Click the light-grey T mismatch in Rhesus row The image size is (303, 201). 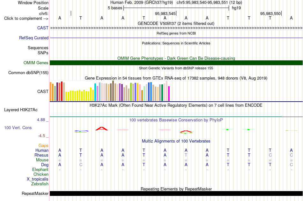coord(186,155)
